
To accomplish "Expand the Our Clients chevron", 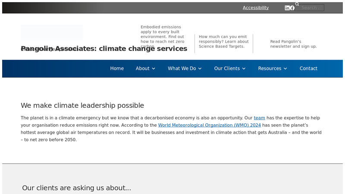I will pos(244,69).
